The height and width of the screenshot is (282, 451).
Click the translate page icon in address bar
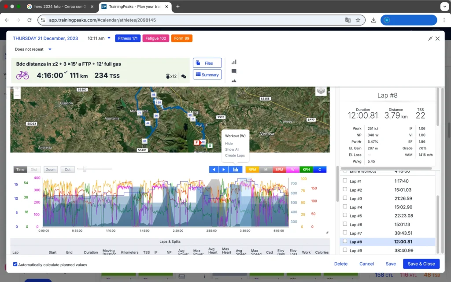coord(348,20)
